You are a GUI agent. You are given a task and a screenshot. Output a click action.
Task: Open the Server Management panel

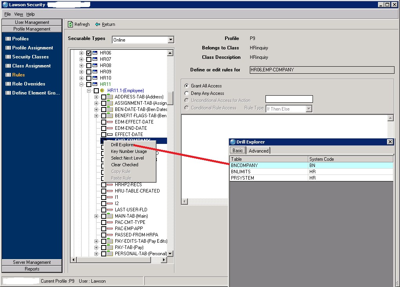[x=32, y=262]
